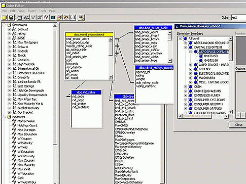
Task: Open the Edit menu
Action: click(x=13, y=11)
